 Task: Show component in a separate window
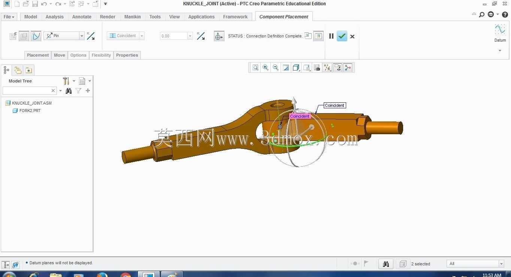308,36
